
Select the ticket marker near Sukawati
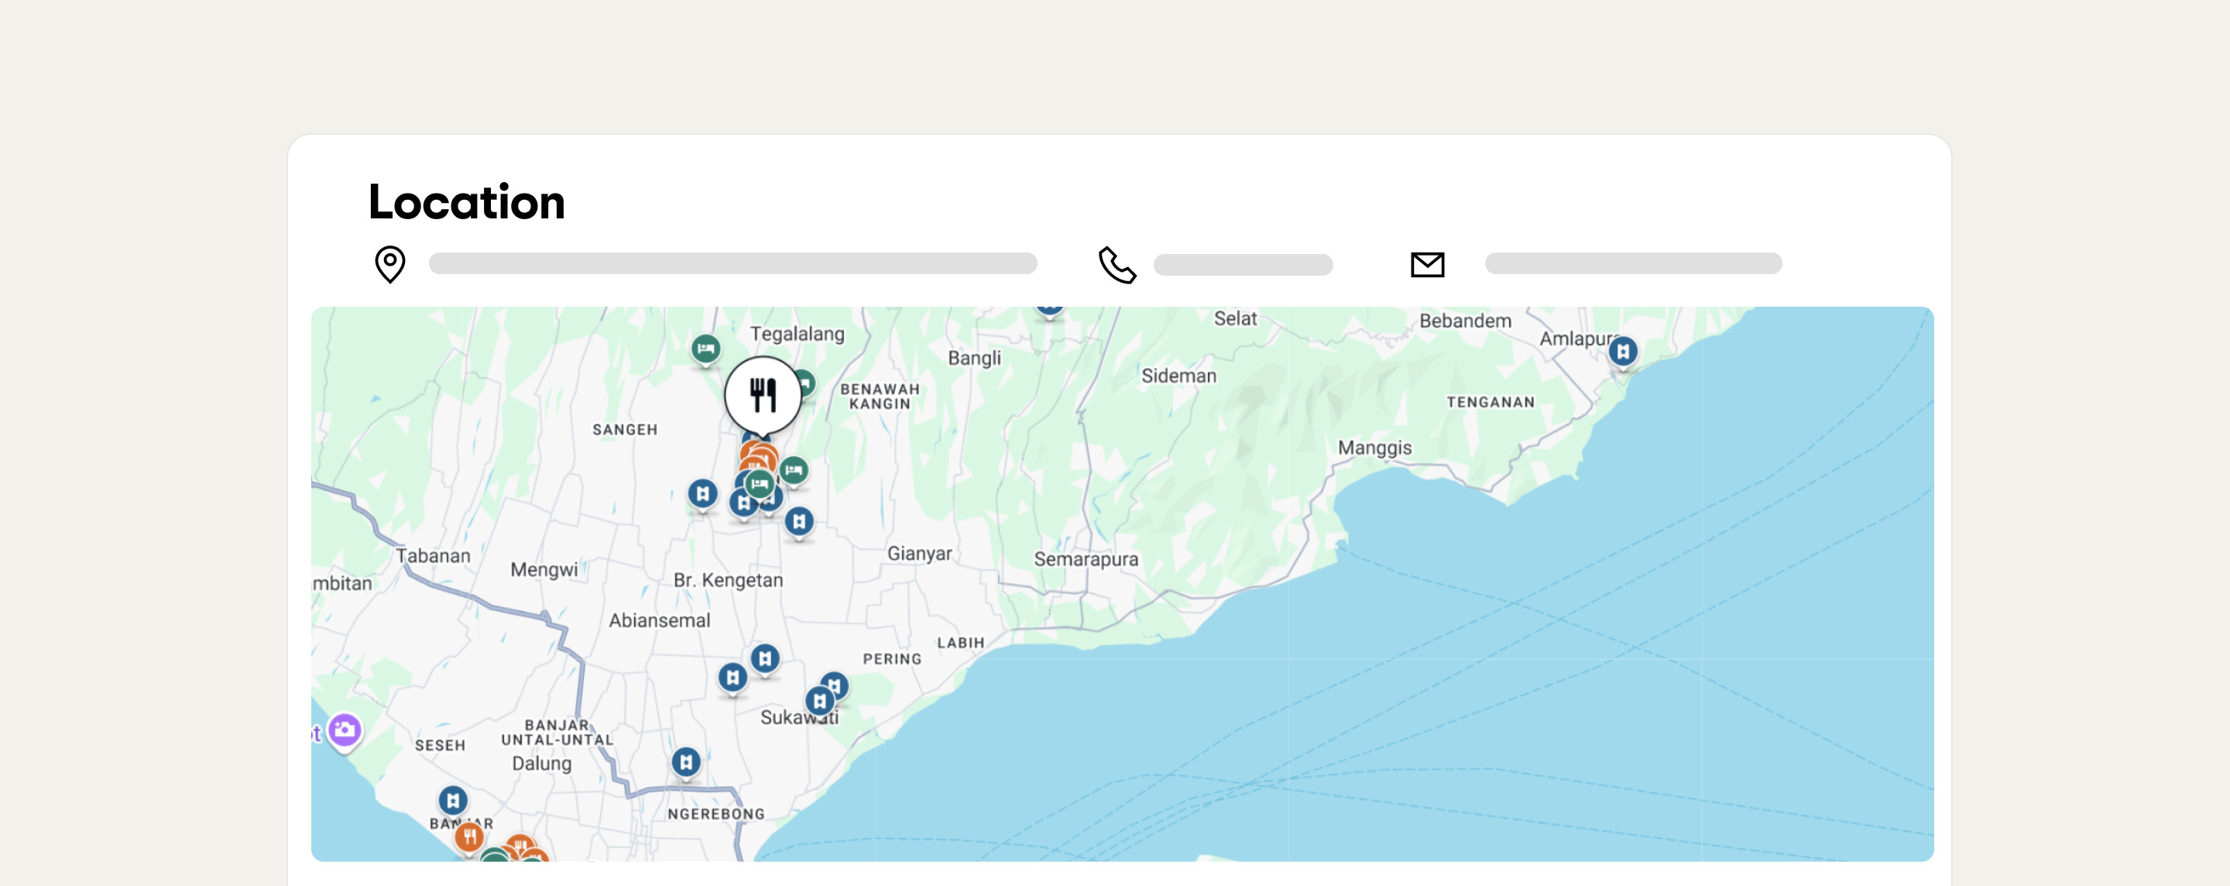click(818, 700)
